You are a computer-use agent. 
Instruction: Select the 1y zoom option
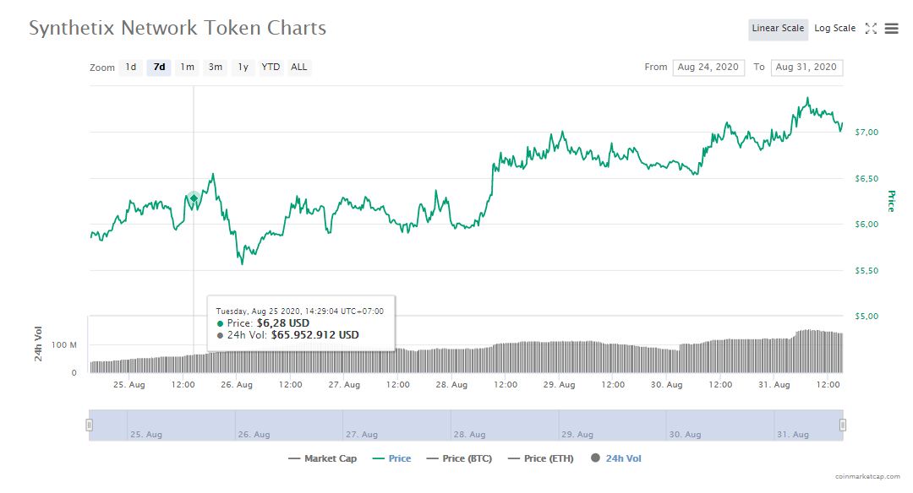[243, 68]
